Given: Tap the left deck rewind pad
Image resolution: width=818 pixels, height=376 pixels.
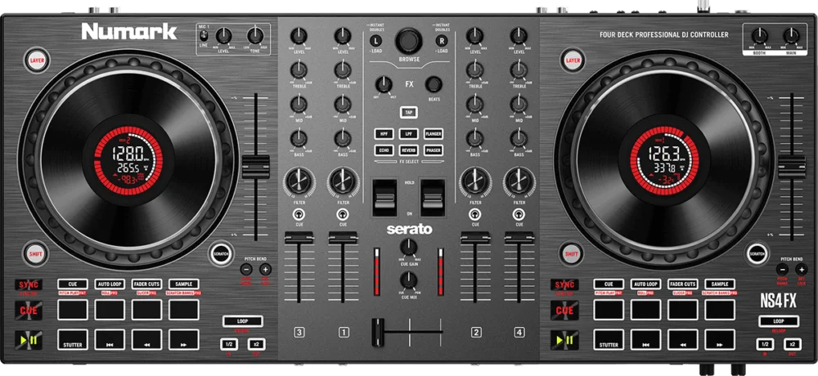Looking at the screenshot, I should pos(146,339).
